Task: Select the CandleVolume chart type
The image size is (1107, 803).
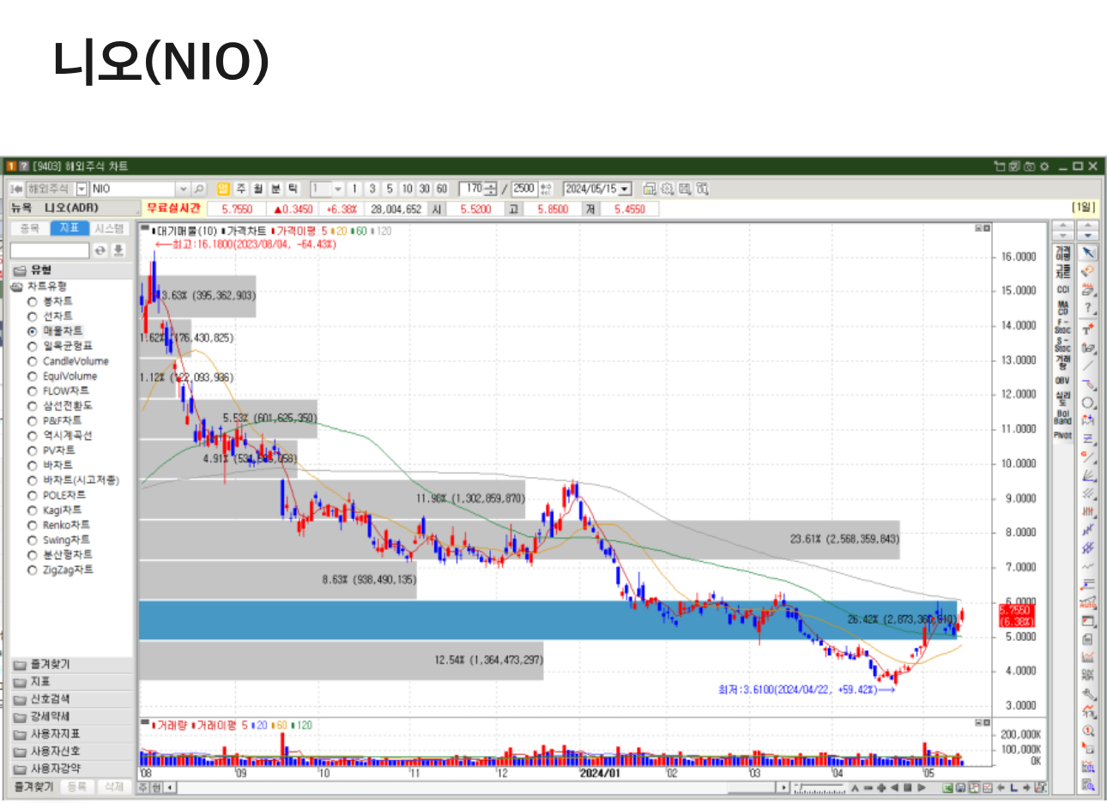Action: (x=33, y=361)
